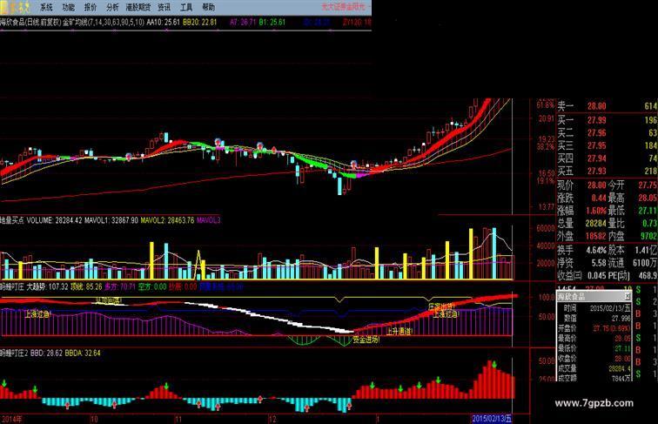658x424 pixels.
Task: Open the 报价 menu
Action: point(91,7)
